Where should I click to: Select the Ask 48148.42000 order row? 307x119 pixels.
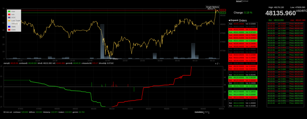243,61
